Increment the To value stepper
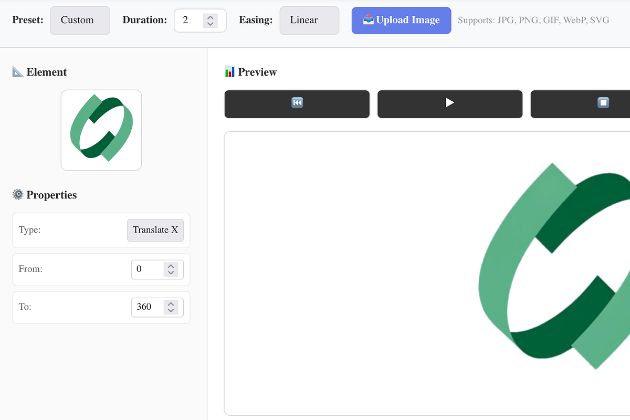 click(171, 303)
